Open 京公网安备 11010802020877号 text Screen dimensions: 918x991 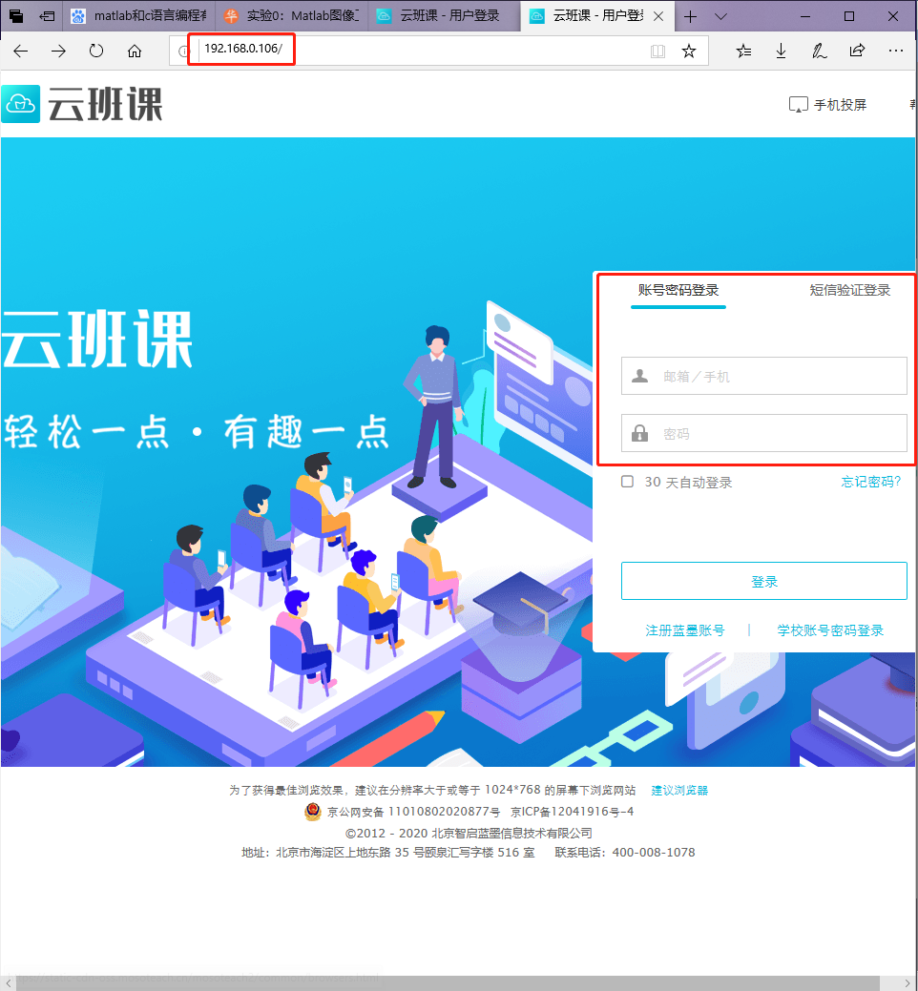[413, 812]
